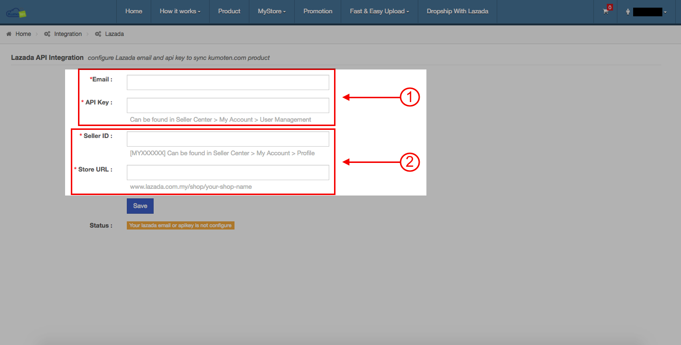Click the Status label

(x=101, y=225)
